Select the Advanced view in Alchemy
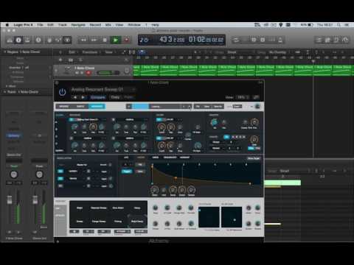 click(97, 106)
